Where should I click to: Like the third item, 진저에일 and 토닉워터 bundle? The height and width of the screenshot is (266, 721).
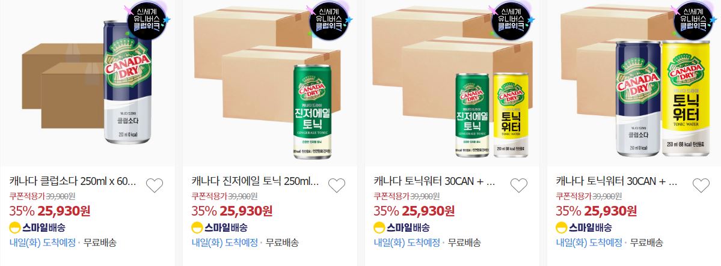(x=519, y=185)
